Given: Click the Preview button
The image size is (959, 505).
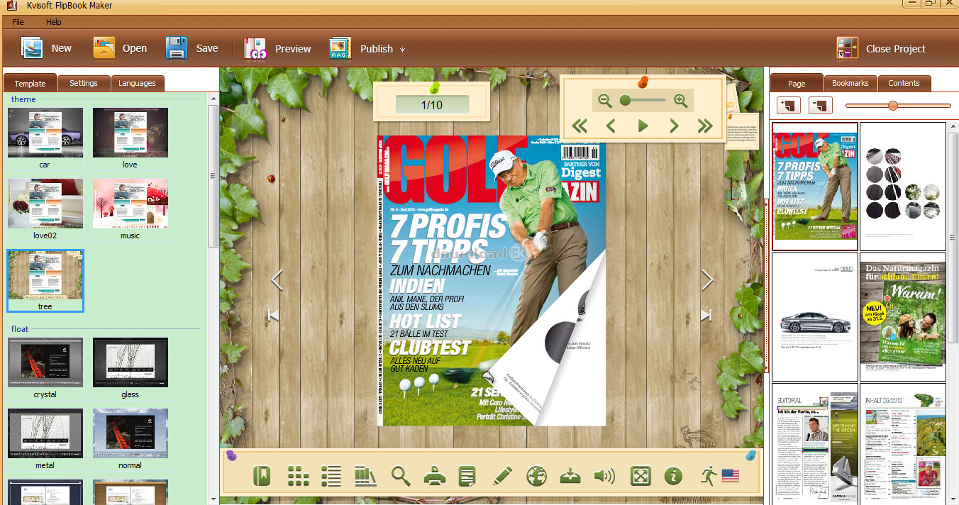Looking at the screenshot, I should coord(278,48).
